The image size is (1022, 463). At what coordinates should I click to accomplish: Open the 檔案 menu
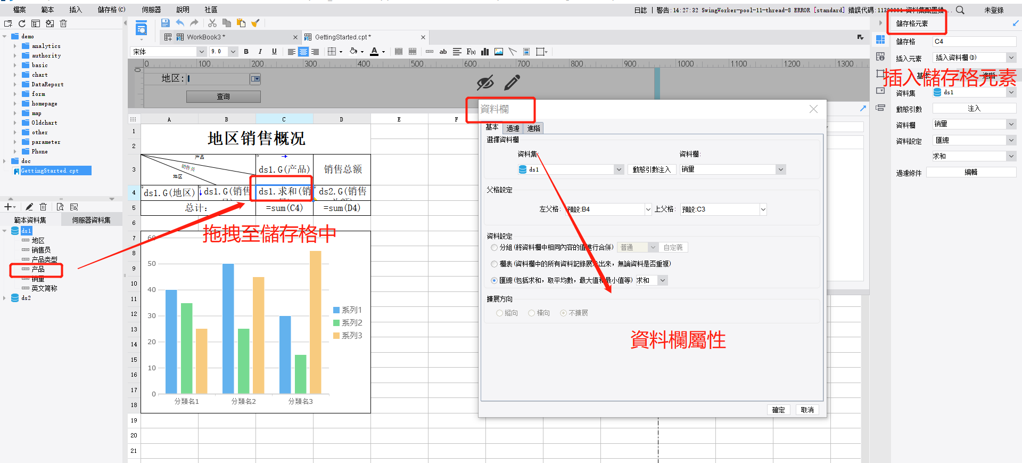click(x=19, y=10)
